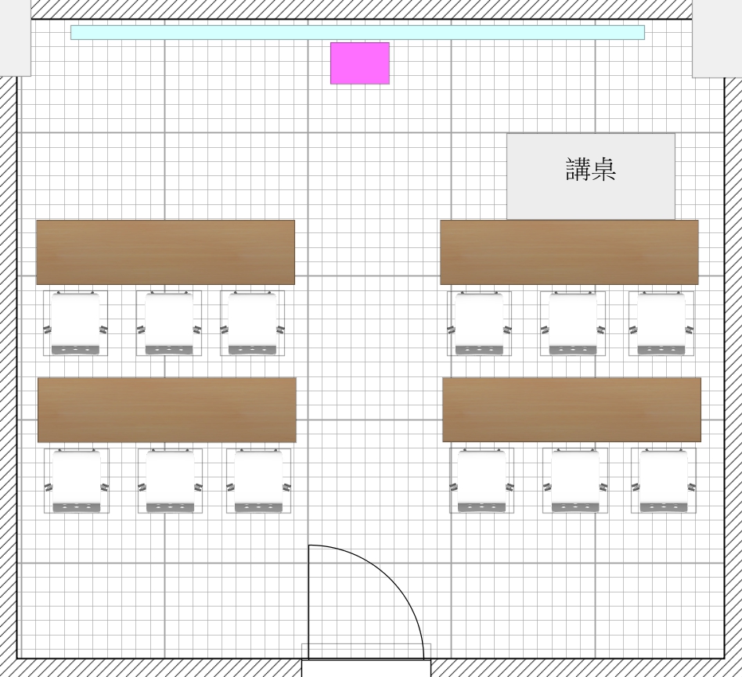
Task: Select the long cyan board along the top wall
Action: tap(357, 32)
